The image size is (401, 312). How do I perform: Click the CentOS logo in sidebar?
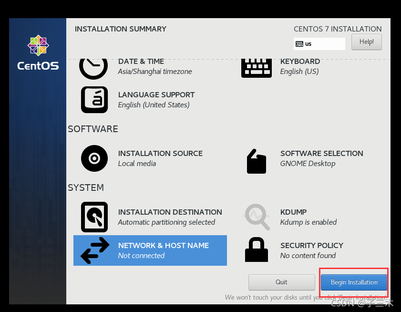pyautogui.click(x=38, y=52)
